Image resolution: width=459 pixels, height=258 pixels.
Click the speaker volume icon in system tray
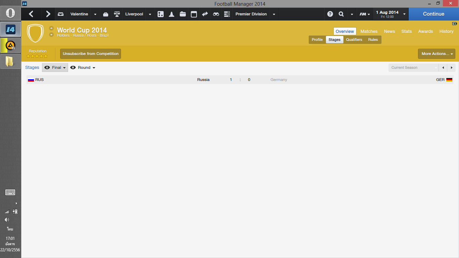coord(7,220)
